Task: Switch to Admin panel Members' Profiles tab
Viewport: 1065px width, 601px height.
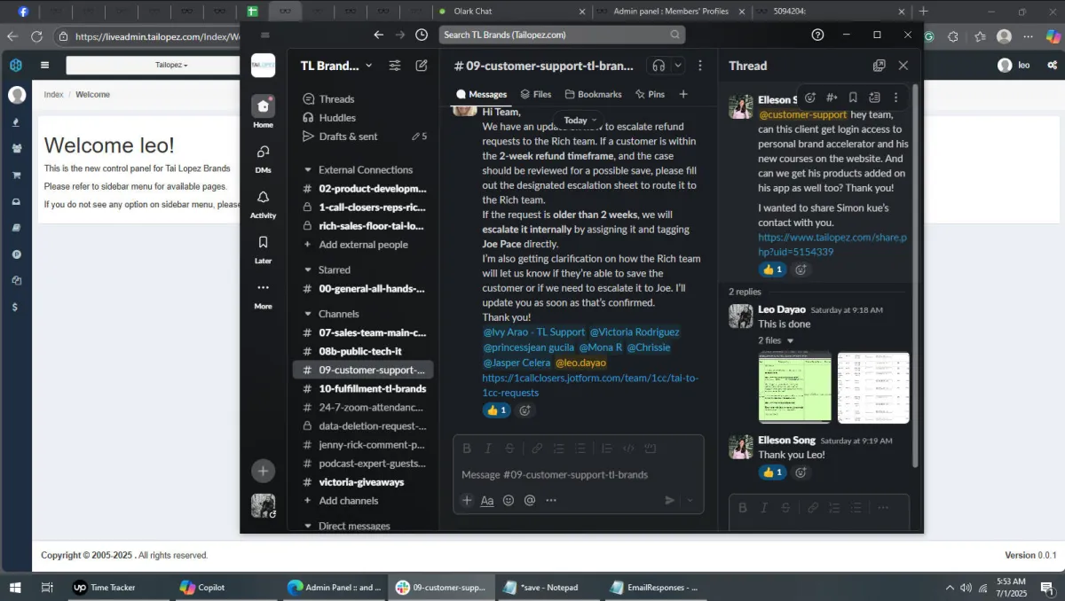Action: click(672, 12)
